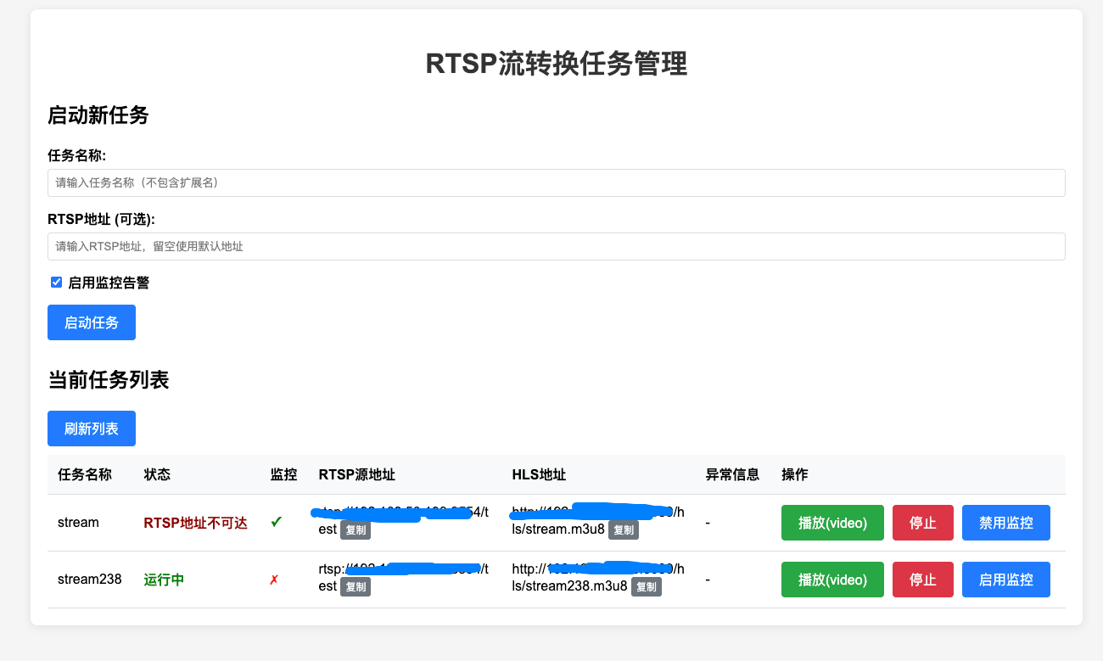Play video for the stream238 task
This screenshot has height=661, width=1103.
(832, 580)
